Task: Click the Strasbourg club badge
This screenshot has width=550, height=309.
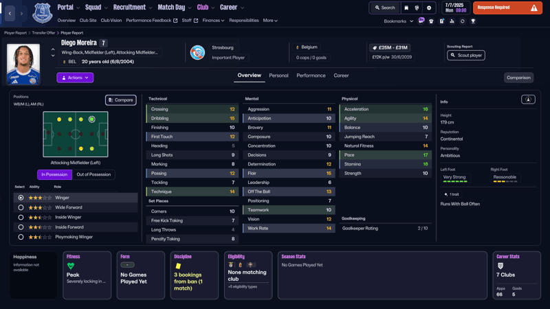Action: tap(197, 53)
